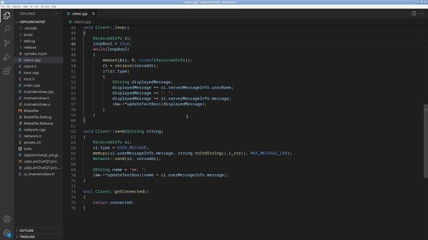428x240 pixels.
Task: Open mainwindow.ui file
Action: (39, 104)
